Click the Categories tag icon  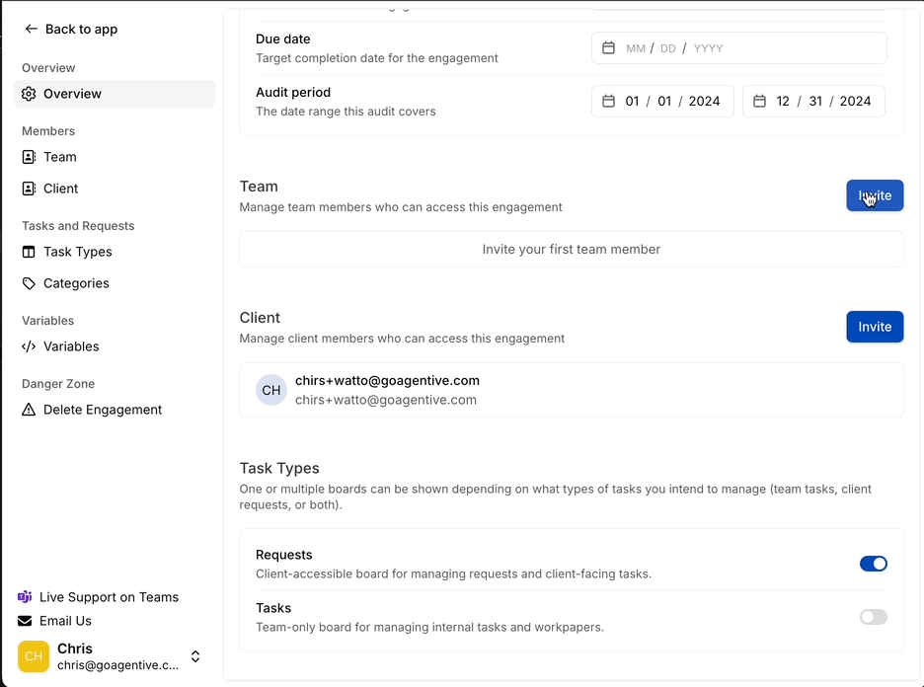[x=29, y=283]
